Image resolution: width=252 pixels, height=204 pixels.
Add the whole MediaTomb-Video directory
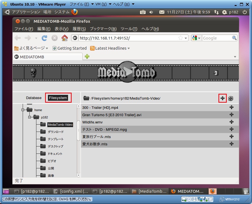[x=222, y=98]
